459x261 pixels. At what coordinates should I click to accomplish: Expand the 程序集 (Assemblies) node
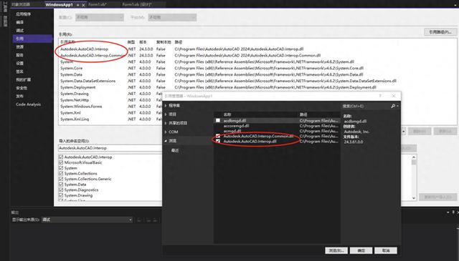click(166, 105)
